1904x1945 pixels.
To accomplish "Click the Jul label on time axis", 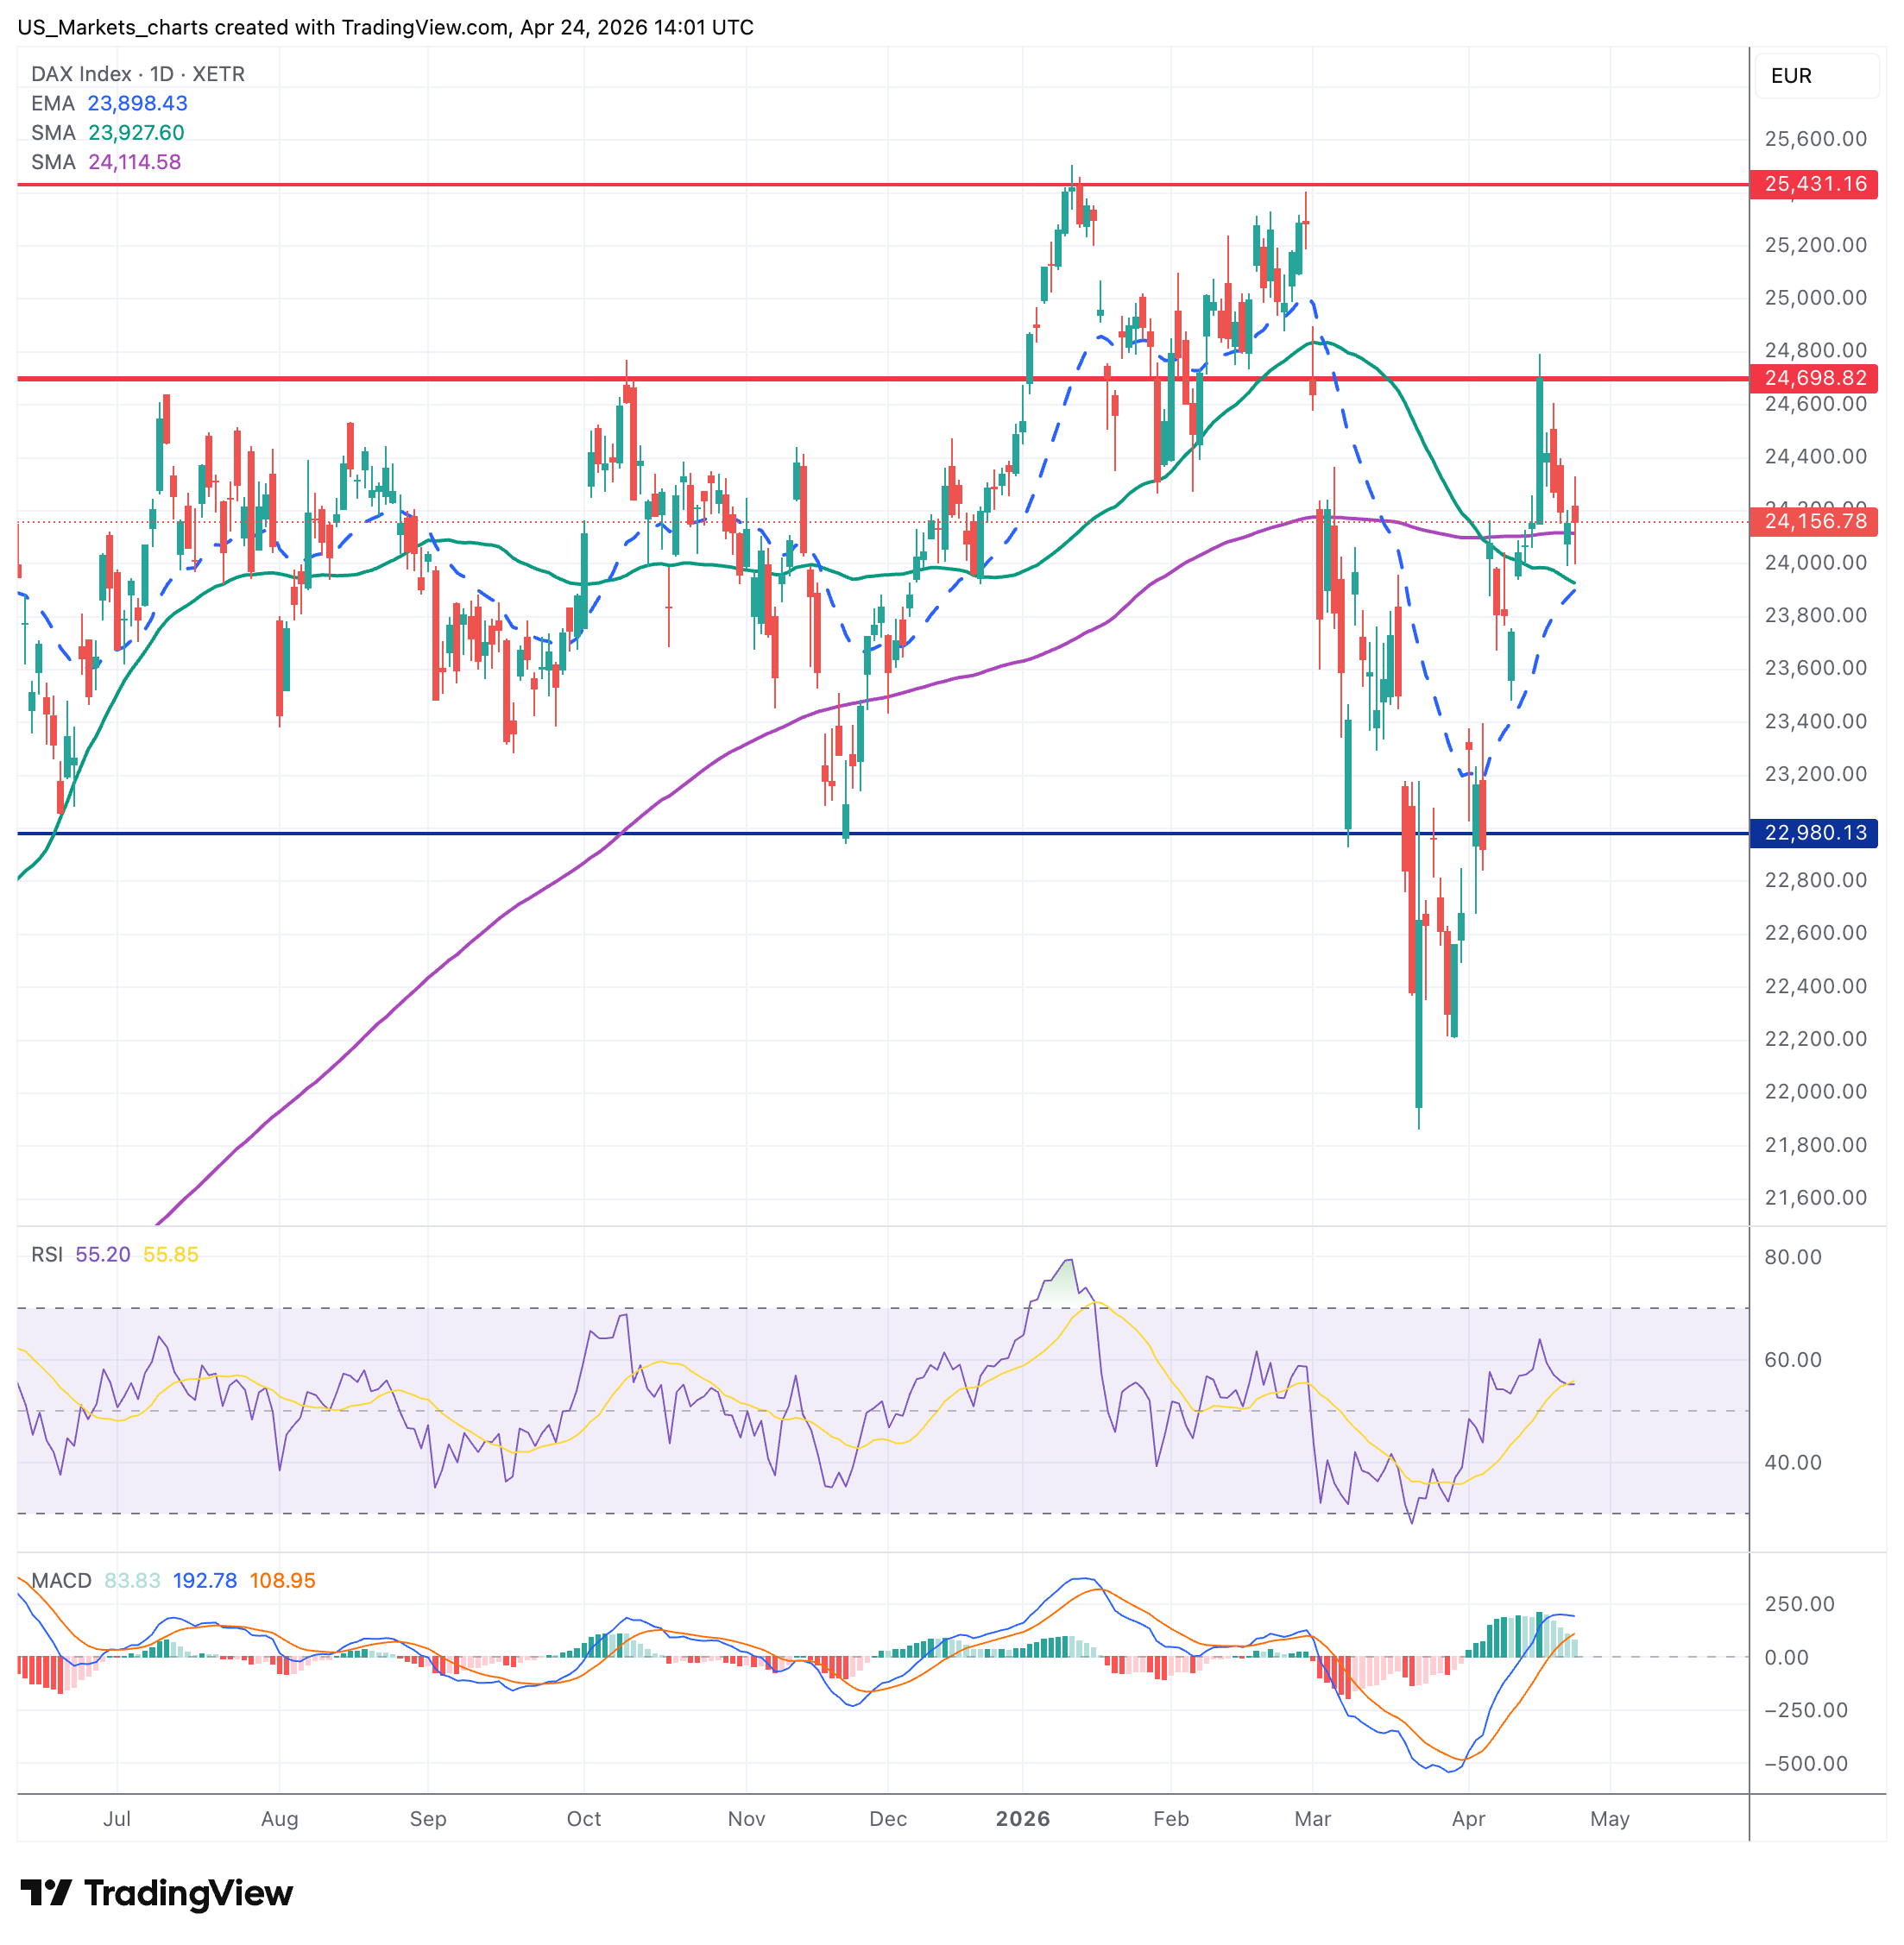I will pyautogui.click(x=117, y=1818).
